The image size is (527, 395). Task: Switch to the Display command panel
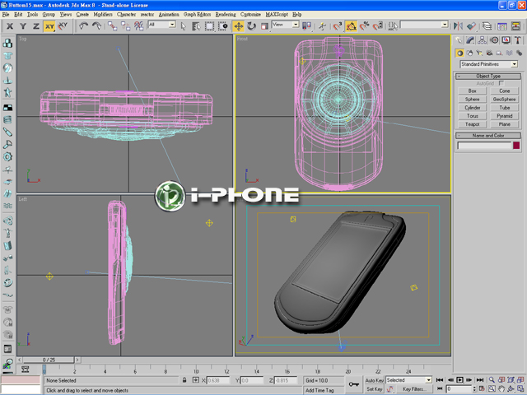coord(506,40)
